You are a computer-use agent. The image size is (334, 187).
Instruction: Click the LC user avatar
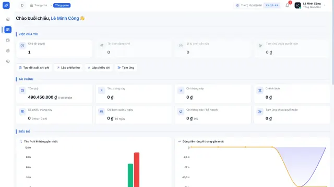(297, 5)
